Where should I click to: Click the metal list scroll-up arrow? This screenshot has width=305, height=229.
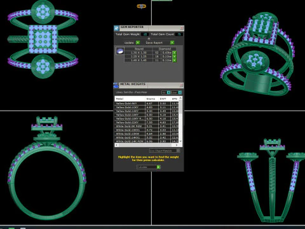coord(180,98)
